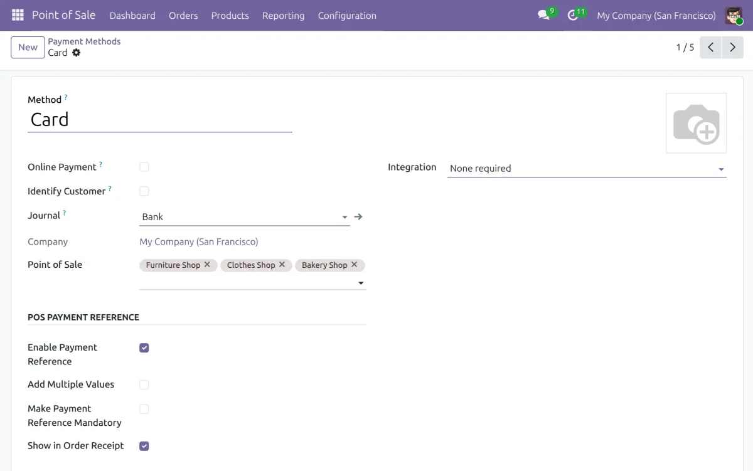
Task: Go to the previous record arrow
Action: [x=710, y=47]
